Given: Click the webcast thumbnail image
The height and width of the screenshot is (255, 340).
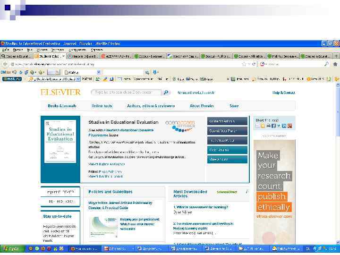Looking at the screenshot, I should (x=103, y=227).
